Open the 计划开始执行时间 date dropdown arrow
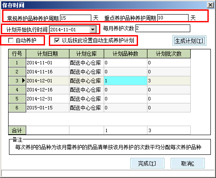This screenshot has height=178, width=216. [93, 30]
